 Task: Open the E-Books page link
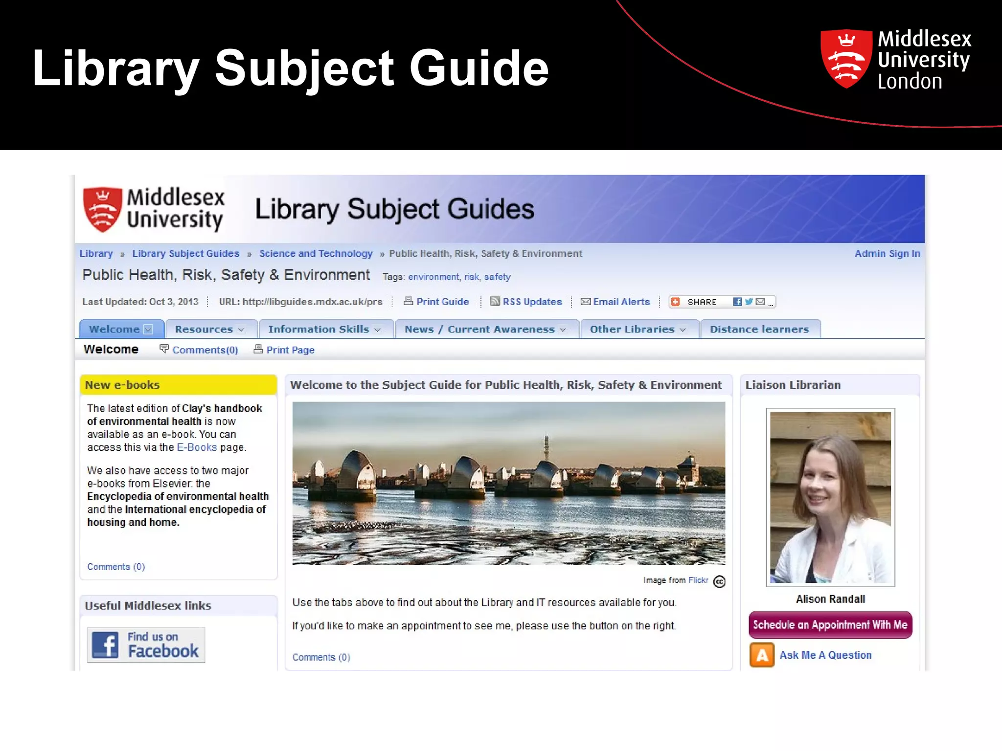(x=197, y=447)
